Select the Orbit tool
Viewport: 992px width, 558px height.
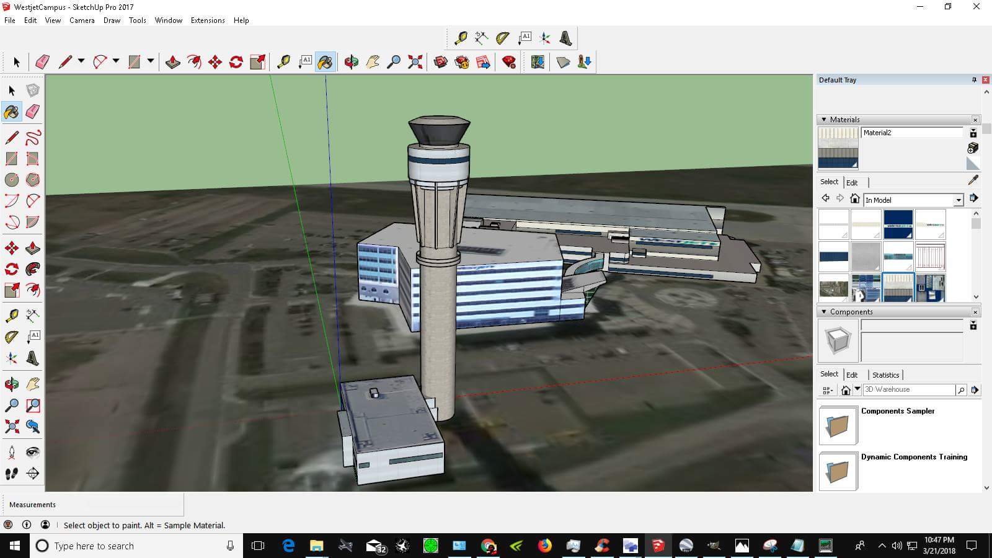pyautogui.click(x=350, y=61)
